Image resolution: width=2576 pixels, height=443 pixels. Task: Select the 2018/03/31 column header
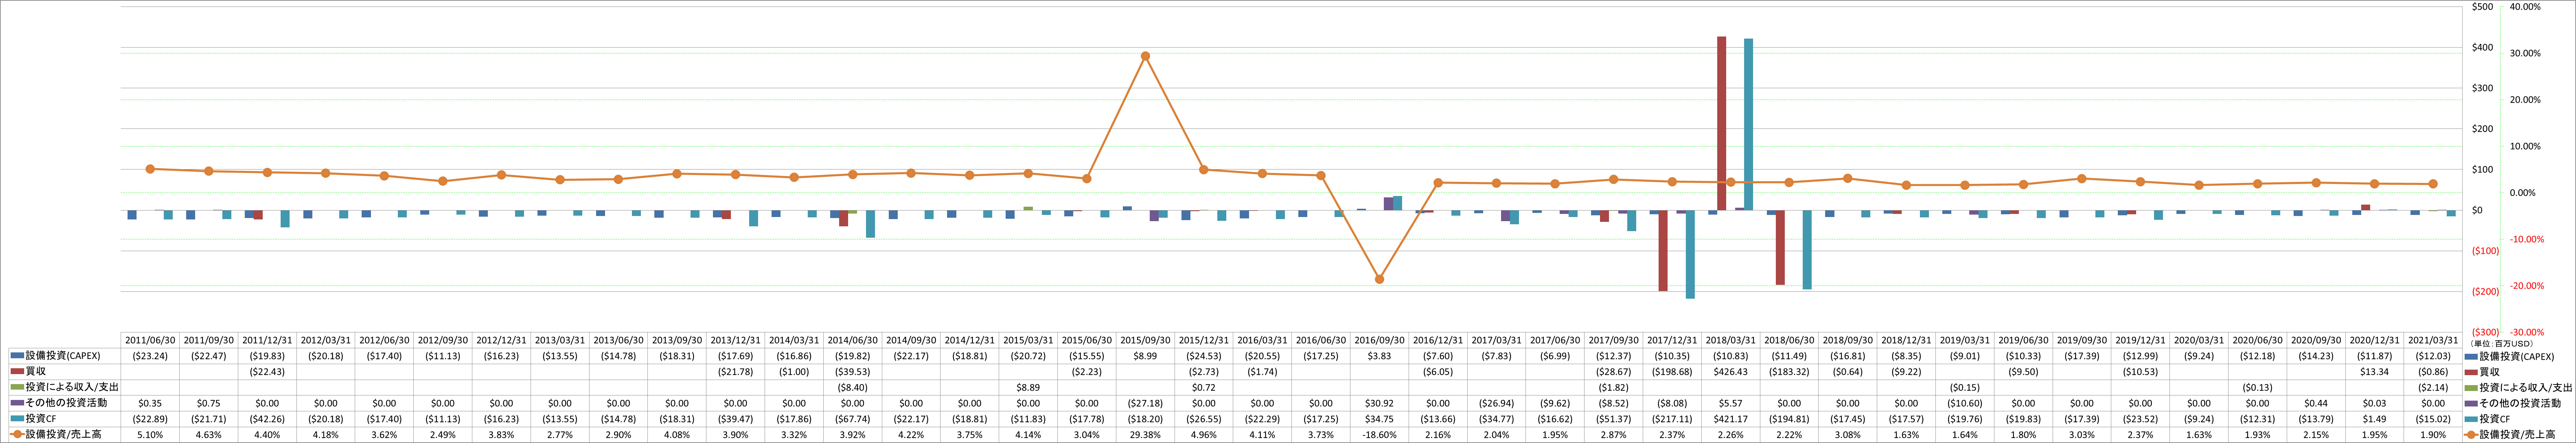pos(1731,340)
